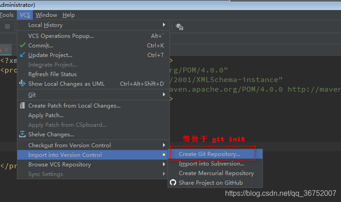Click the XMLSchema-instance text in editor
341x202 pixels.
(x=237, y=80)
